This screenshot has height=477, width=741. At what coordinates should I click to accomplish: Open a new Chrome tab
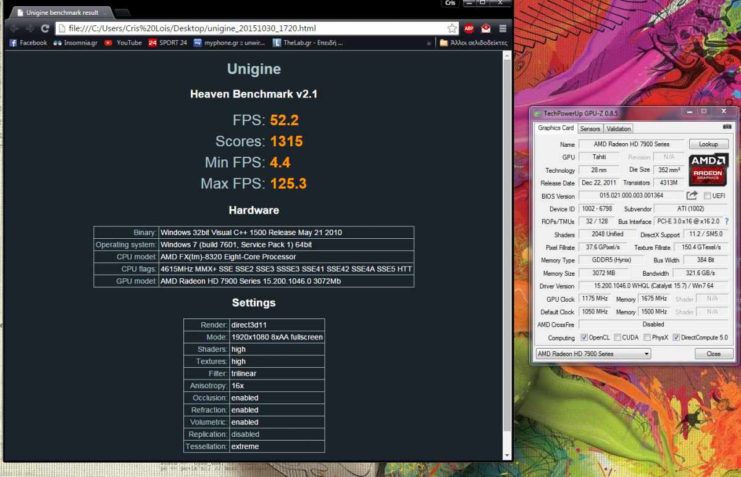122,13
